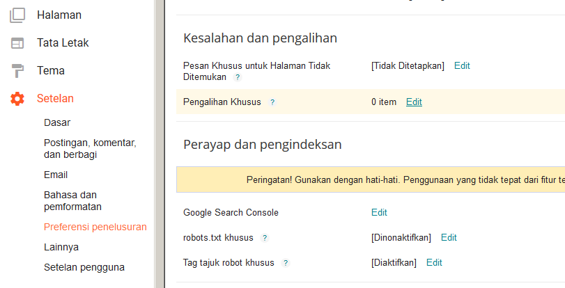
Task: Select the Setelan menu item
Action: coord(55,98)
